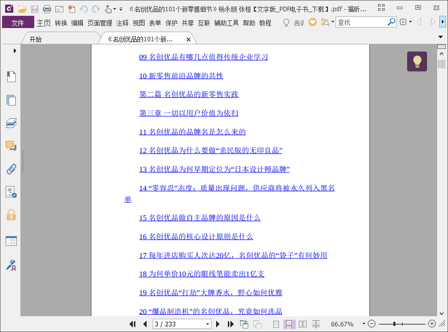Open the 视图 ribbon tab

139,23
